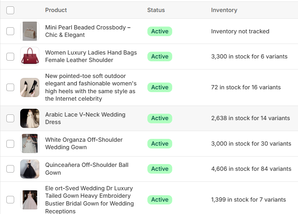Sort by the Status column header
The width and height of the screenshot is (298, 214).
click(156, 10)
